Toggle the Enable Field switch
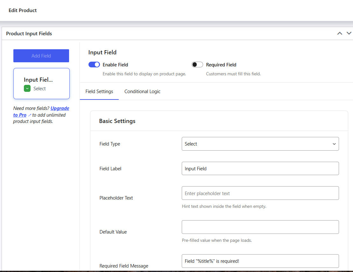353x272 pixels. coord(94,65)
